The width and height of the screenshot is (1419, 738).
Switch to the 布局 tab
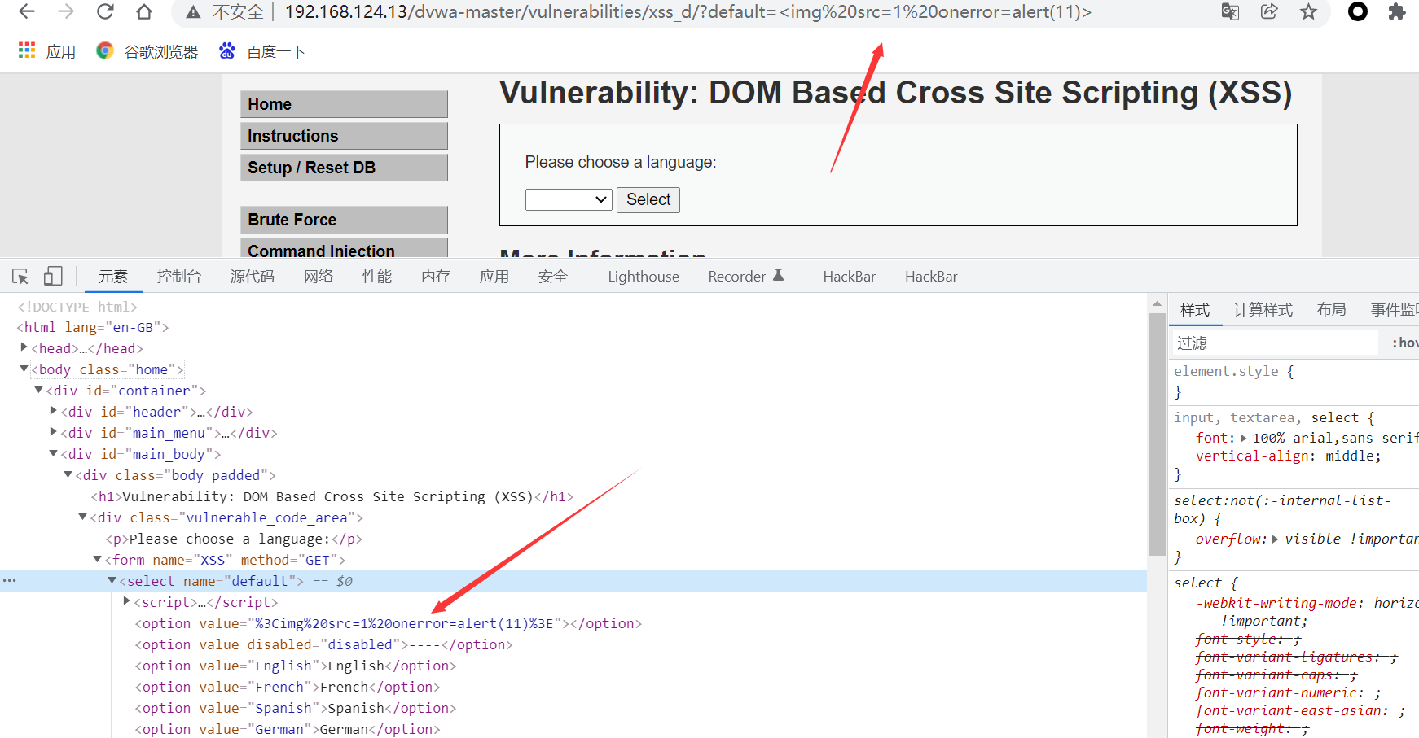pos(1332,310)
